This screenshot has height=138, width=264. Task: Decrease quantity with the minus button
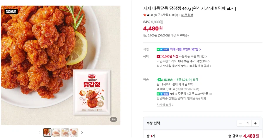tap(240, 123)
